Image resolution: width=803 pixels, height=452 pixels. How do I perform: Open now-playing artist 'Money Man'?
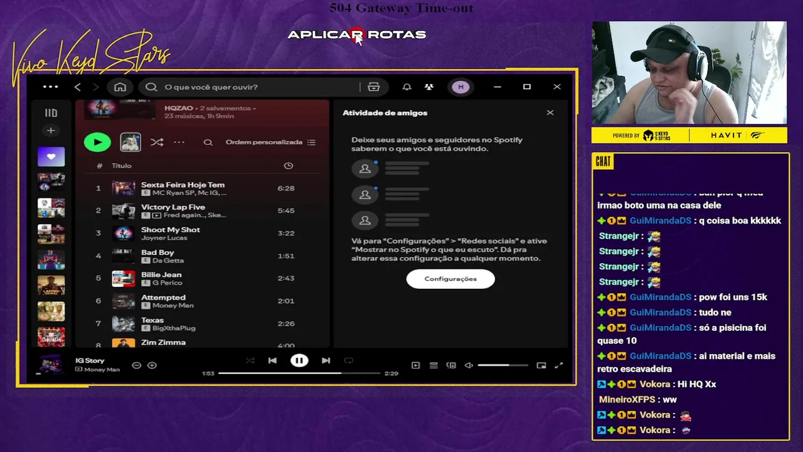[102, 370]
